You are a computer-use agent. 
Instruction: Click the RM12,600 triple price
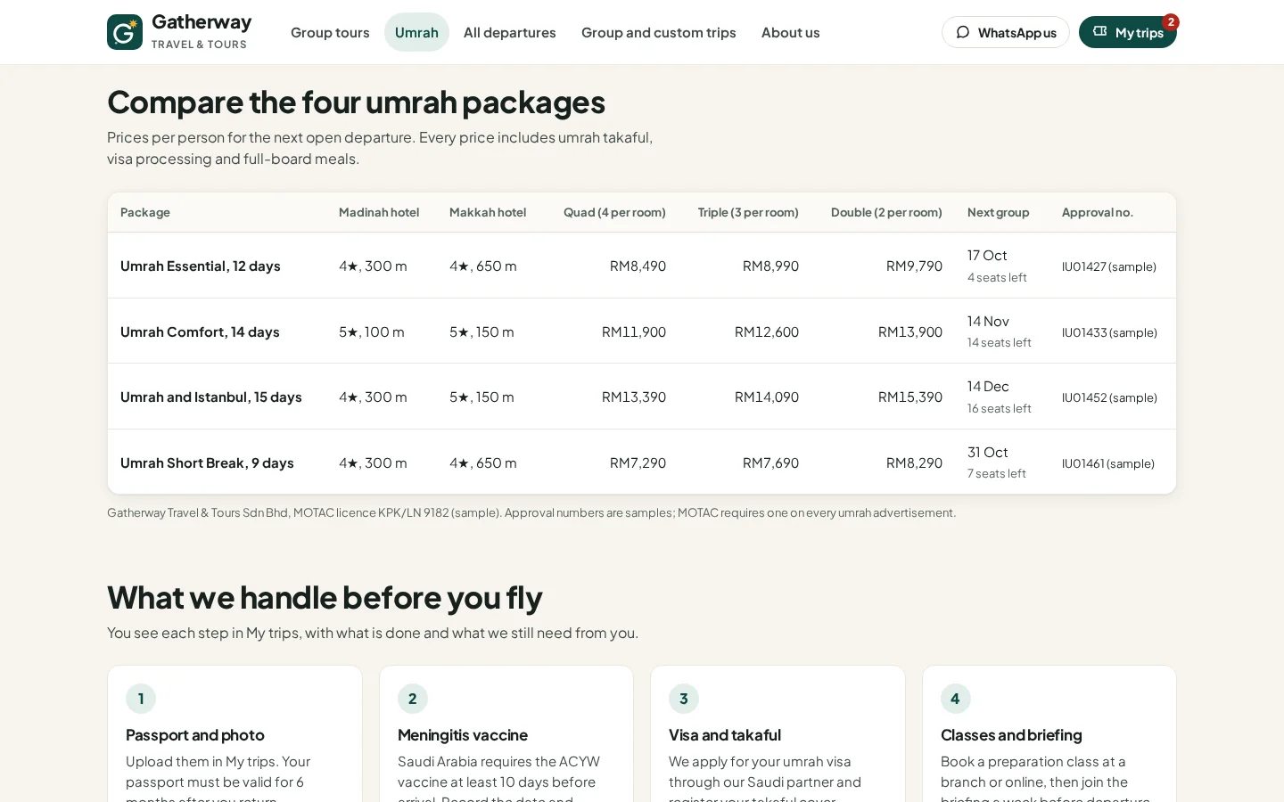pos(767,331)
